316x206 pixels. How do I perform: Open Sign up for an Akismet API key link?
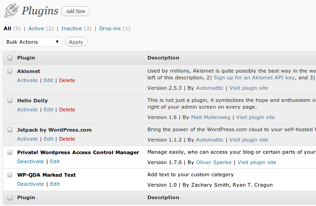point(254,78)
